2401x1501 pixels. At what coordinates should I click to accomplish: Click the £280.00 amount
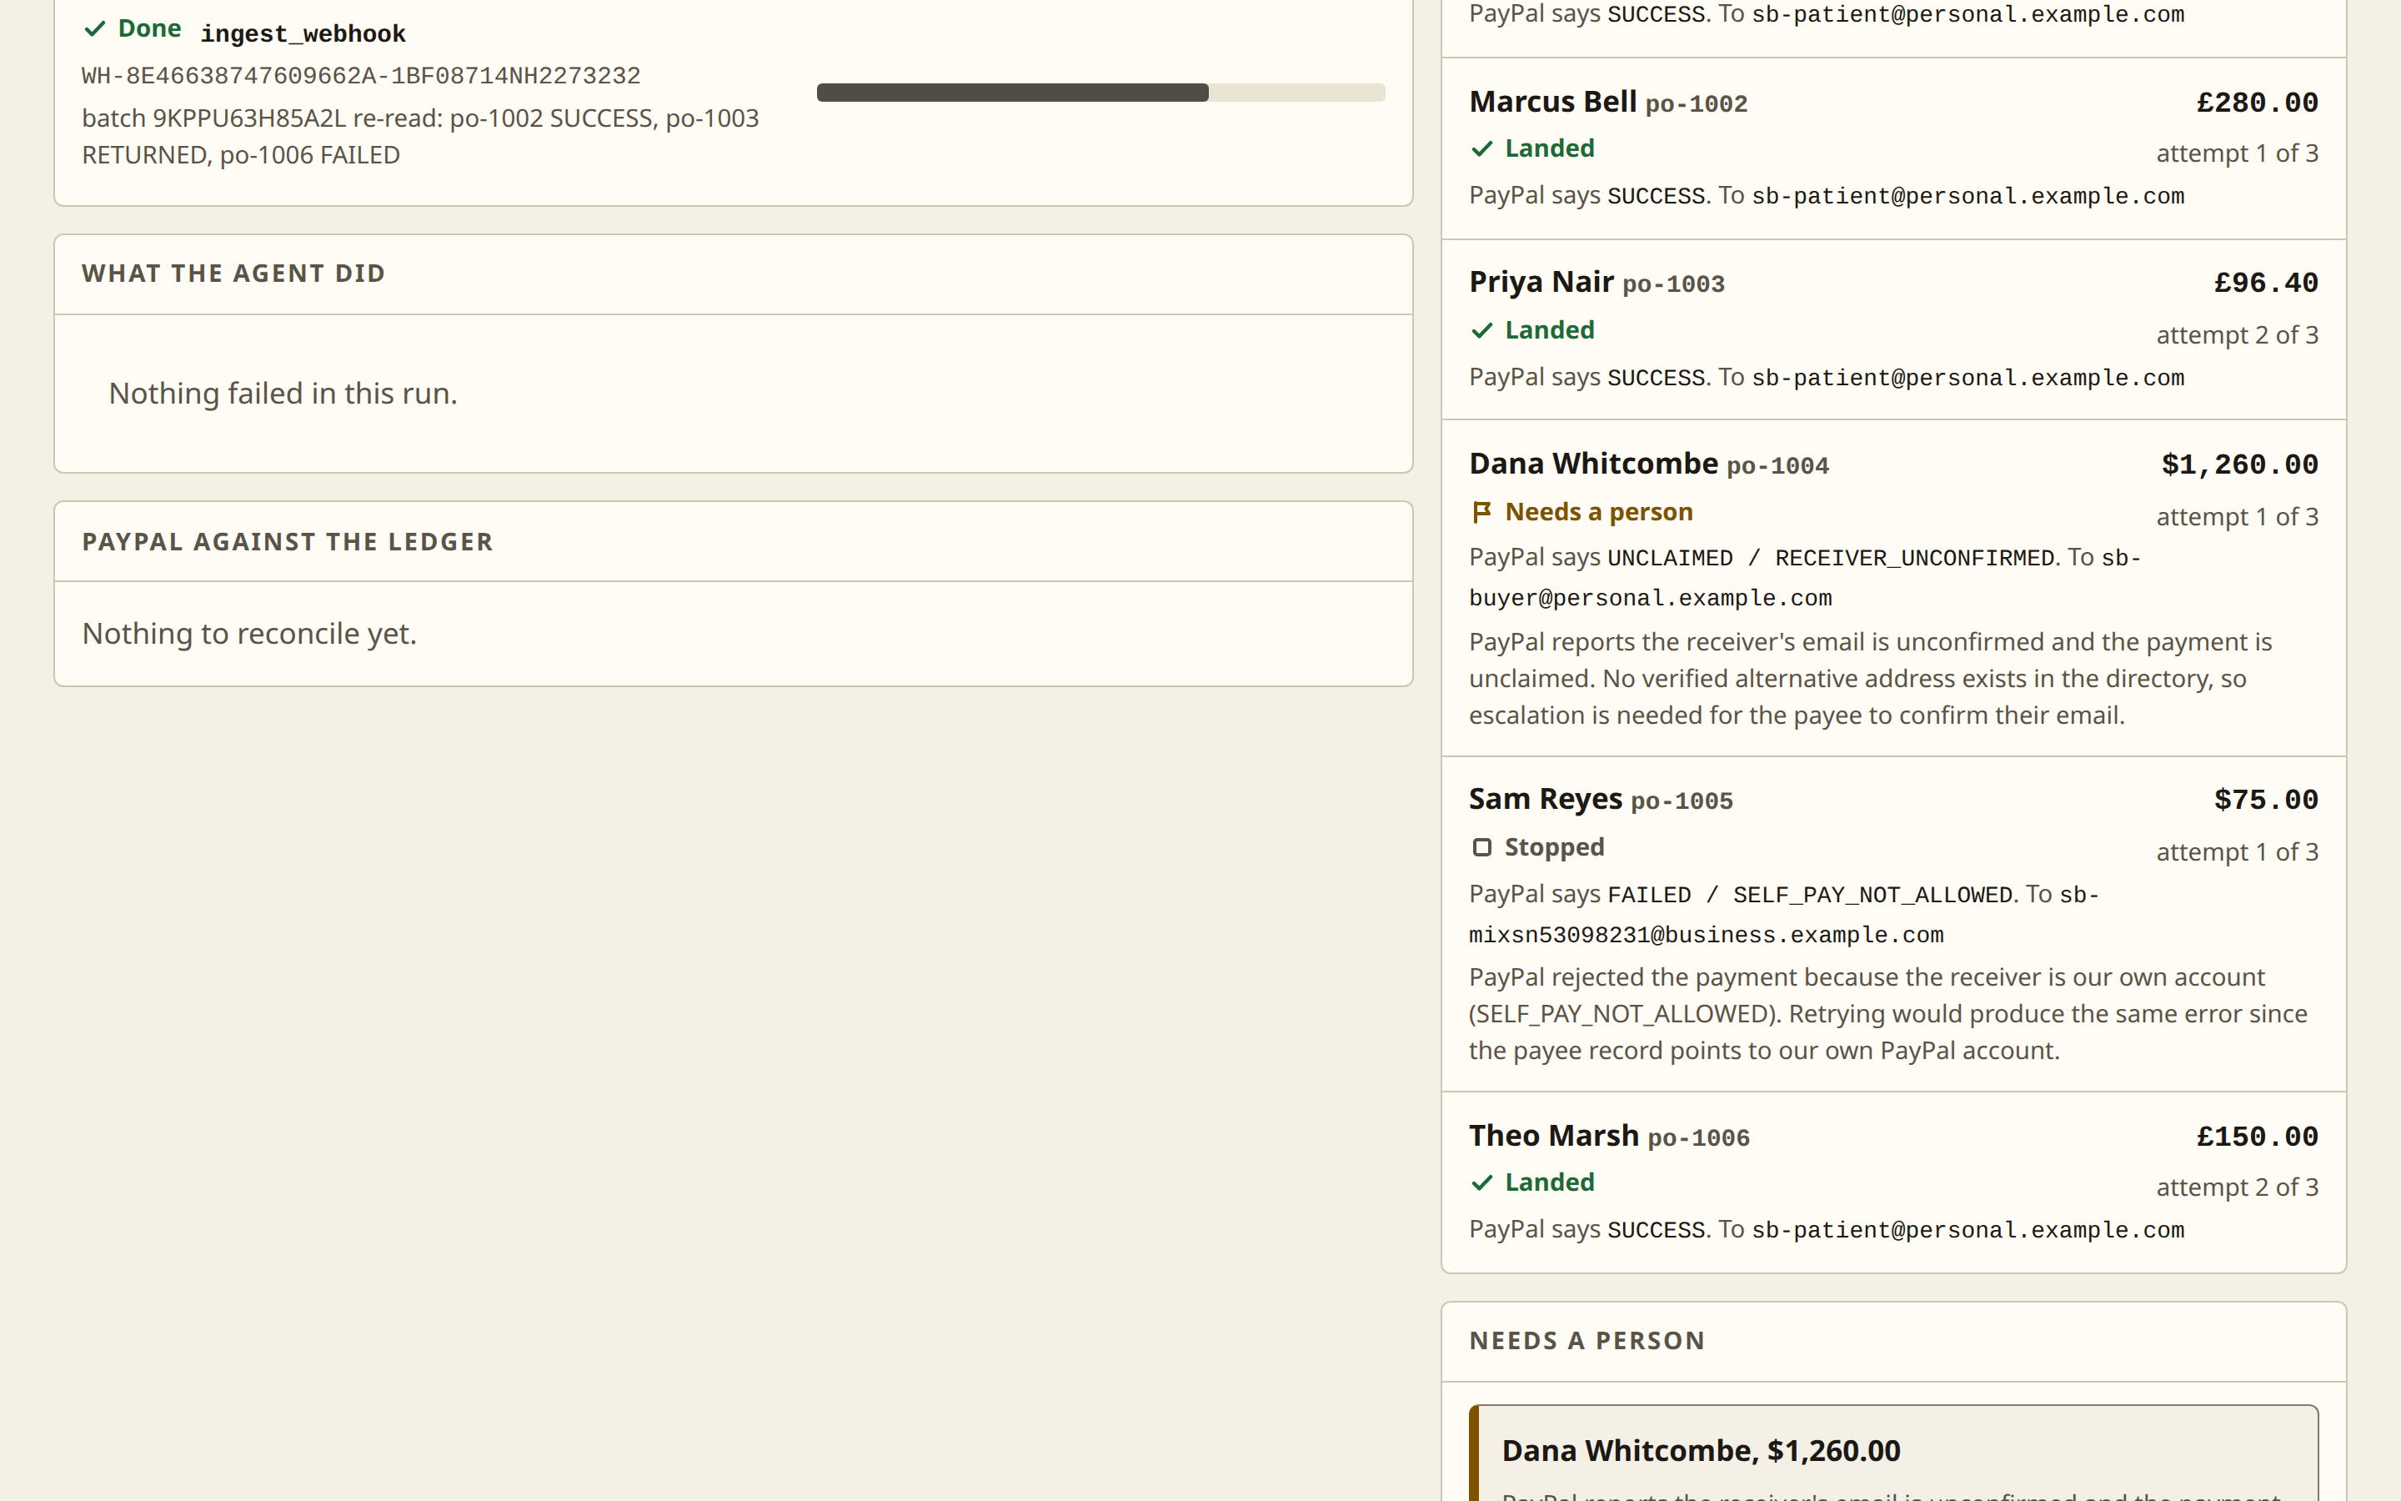coord(2257,103)
